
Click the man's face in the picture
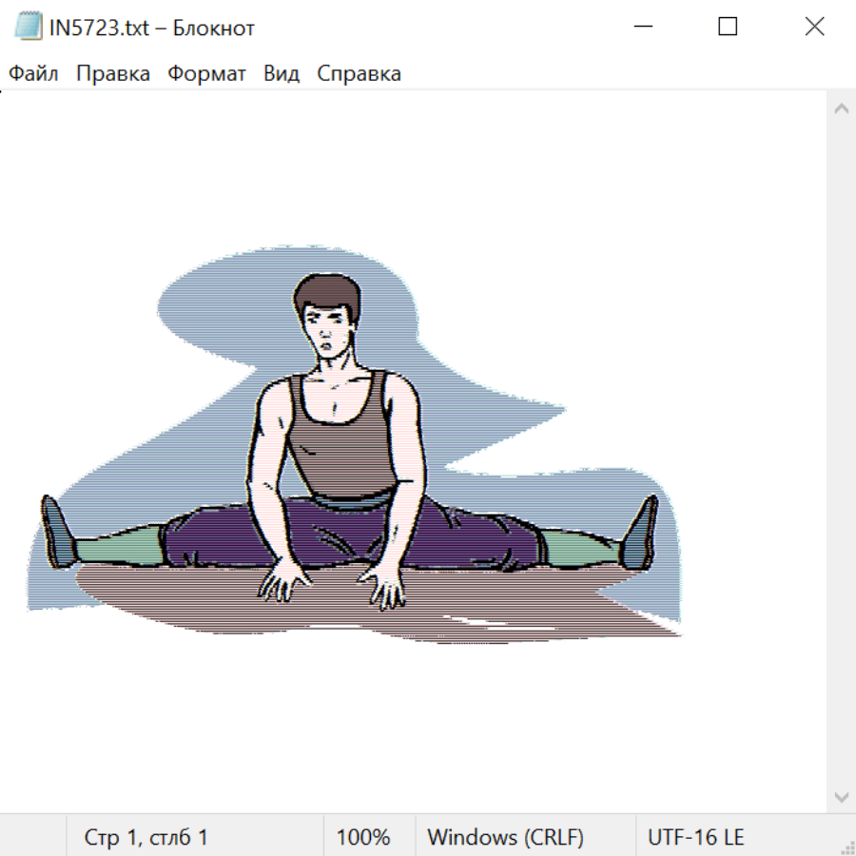(328, 333)
